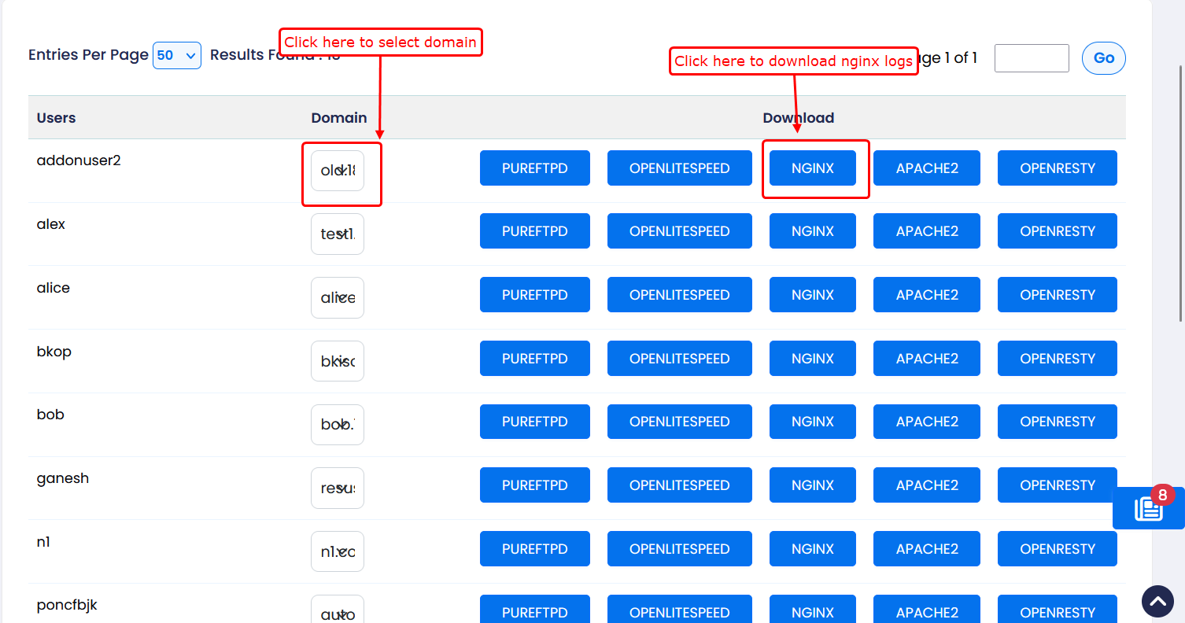Viewport: 1185px width, 623px height.
Task: Click the Domain column header
Action: click(338, 118)
